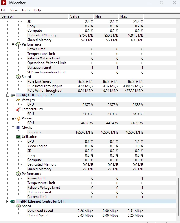Collapse the lower Performance group above Power Limit
The width and height of the screenshot is (180, 223).
point(13,174)
